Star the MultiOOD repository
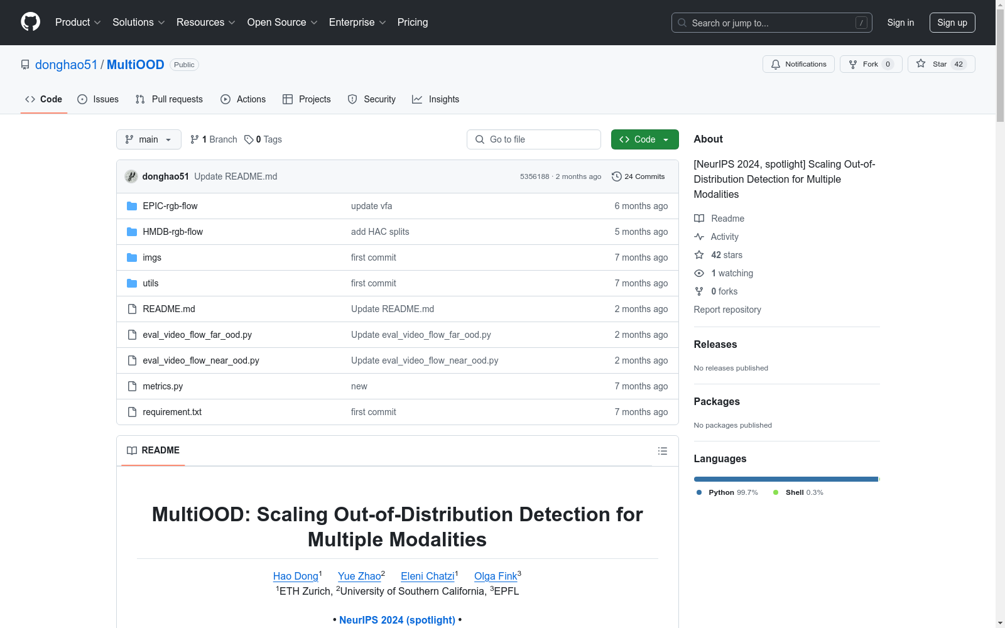This screenshot has width=1005, height=628. [940, 64]
